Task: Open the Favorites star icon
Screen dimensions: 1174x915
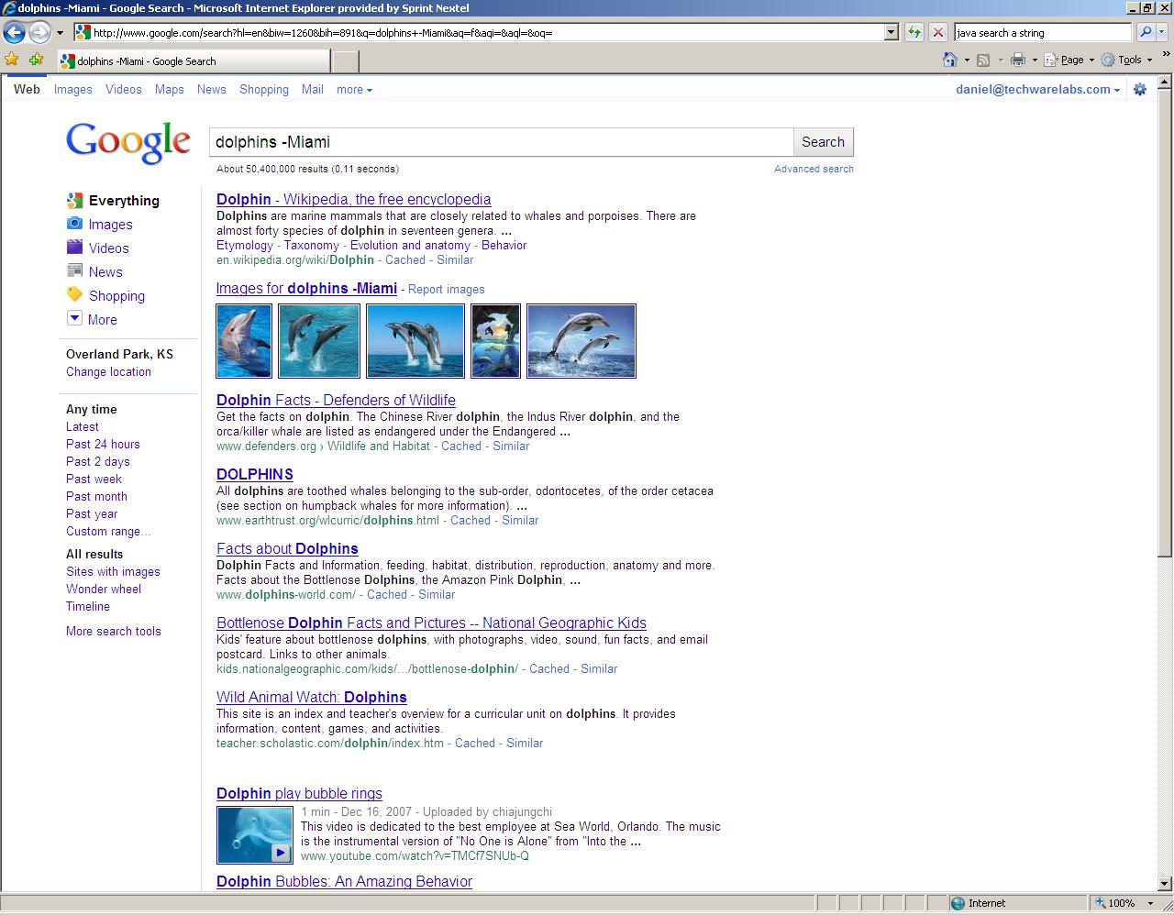Action: 12,60
